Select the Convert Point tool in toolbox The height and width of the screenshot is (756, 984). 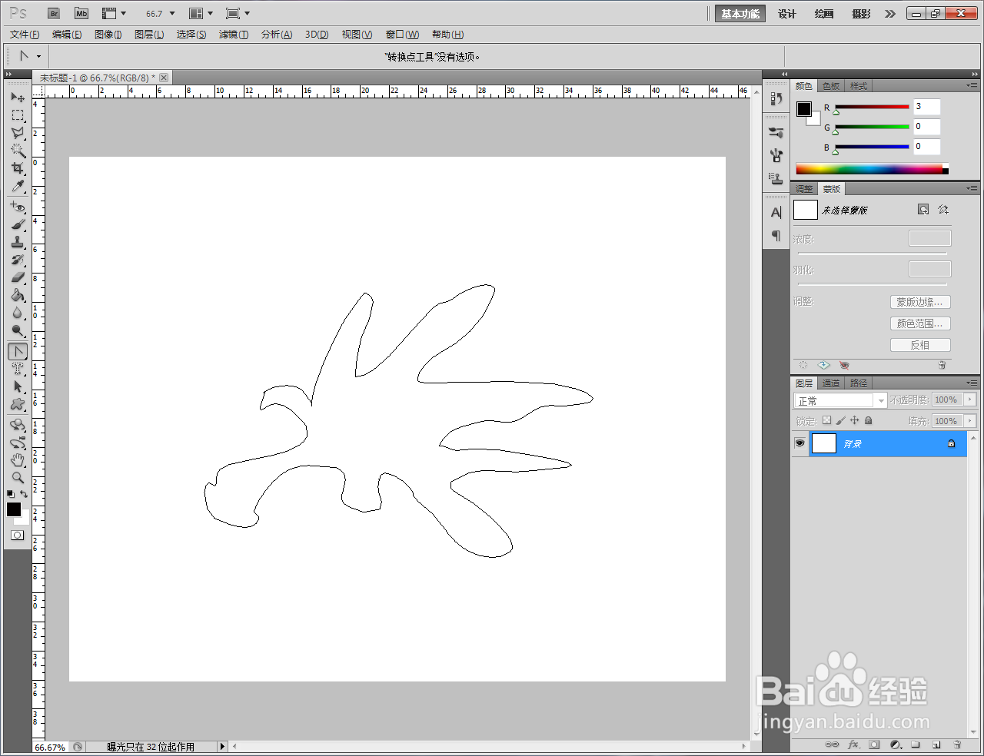[x=18, y=351]
